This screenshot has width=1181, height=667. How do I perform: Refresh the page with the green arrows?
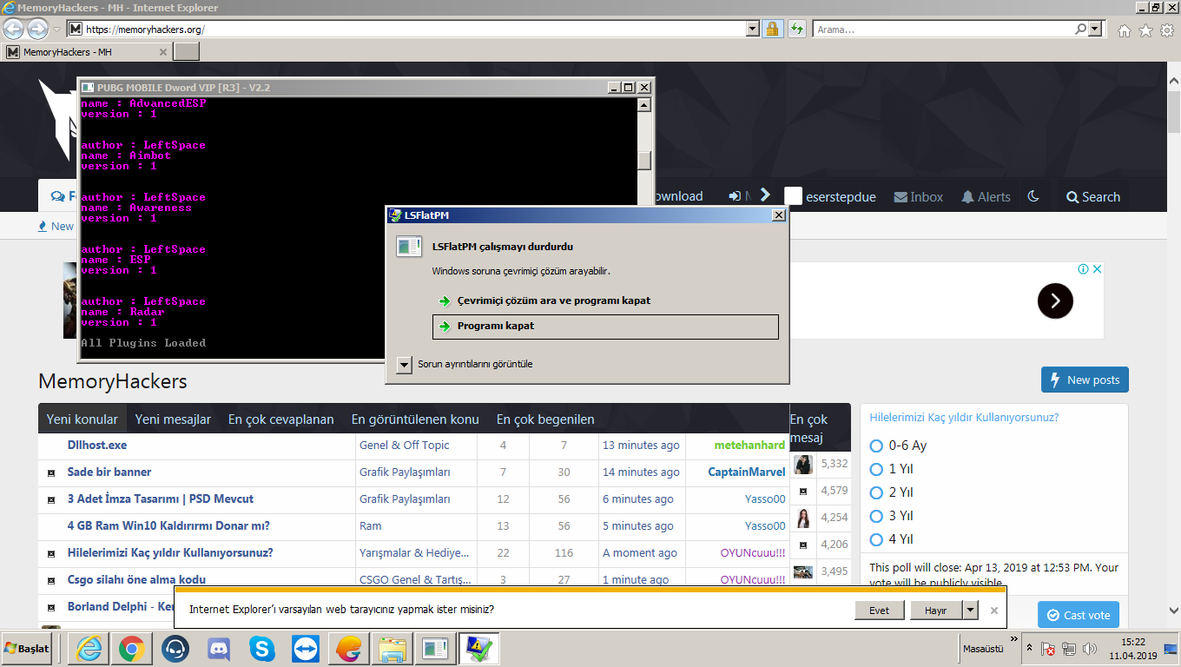click(x=797, y=29)
